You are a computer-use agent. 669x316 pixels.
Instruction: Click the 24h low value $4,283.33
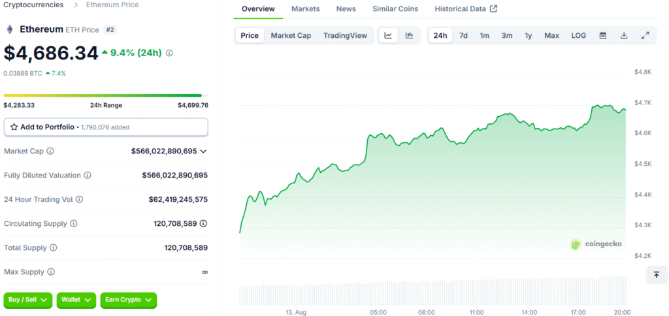[x=18, y=105]
